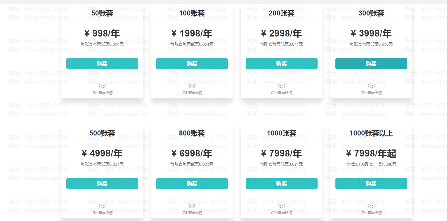View 点击查看详情 for the 1000账套以上 plan
Screen dimensions: 447x221
pos(371,213)
